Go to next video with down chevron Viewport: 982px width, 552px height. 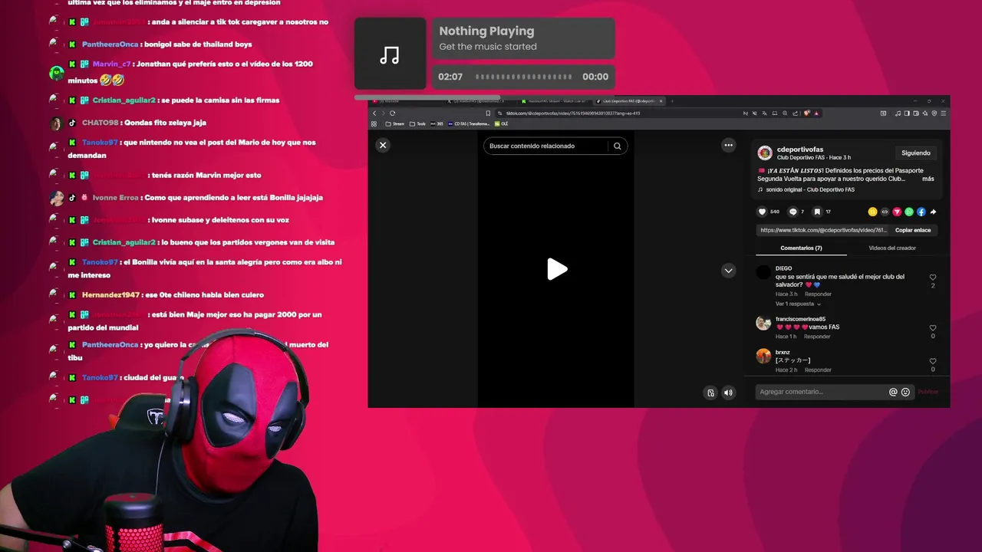coord(728,270)
